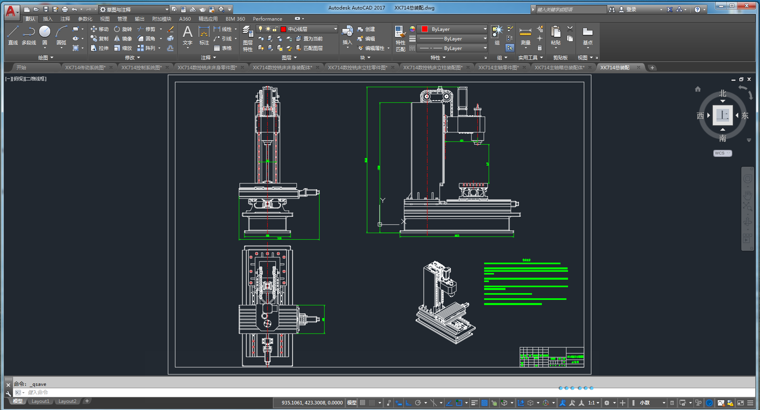Toggle the layer's light bulb on/off icon
The image size is (760, 410).
pyautogui.click(x=260, y=29)
